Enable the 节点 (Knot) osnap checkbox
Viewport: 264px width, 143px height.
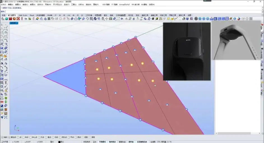[69, 137]
